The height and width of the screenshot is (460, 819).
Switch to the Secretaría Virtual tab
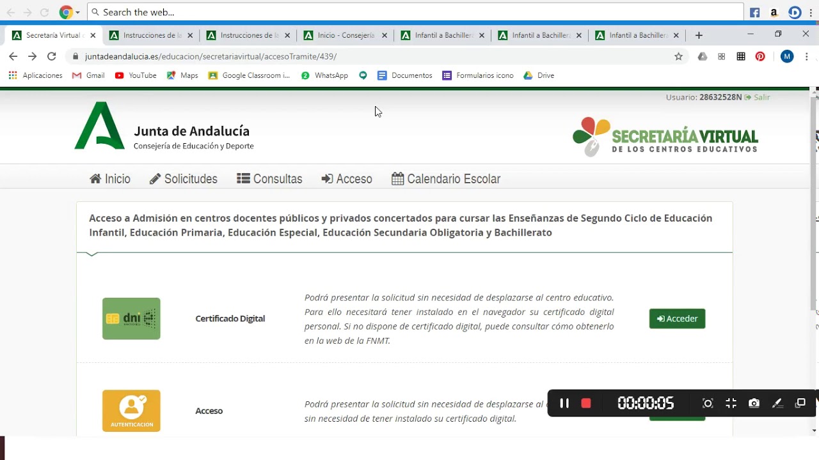coord(54,35)
